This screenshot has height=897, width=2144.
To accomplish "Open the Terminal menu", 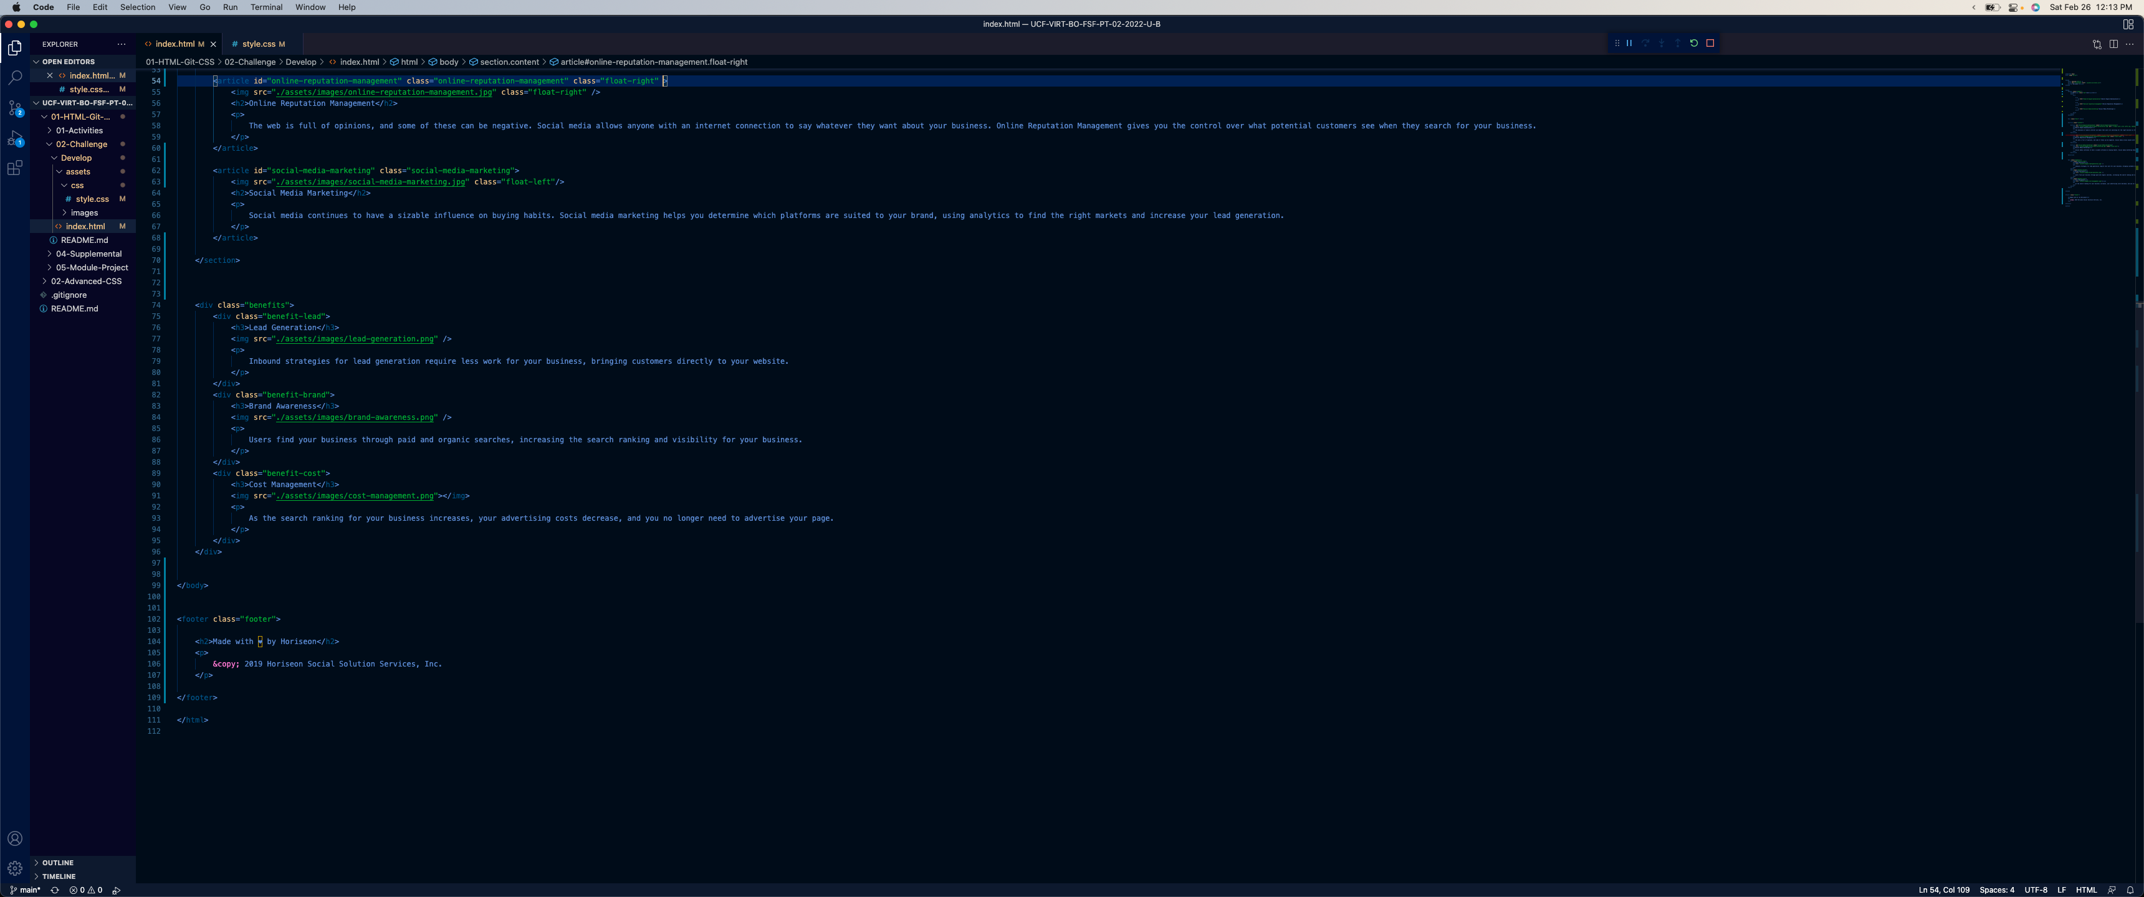I will (266, 7).
